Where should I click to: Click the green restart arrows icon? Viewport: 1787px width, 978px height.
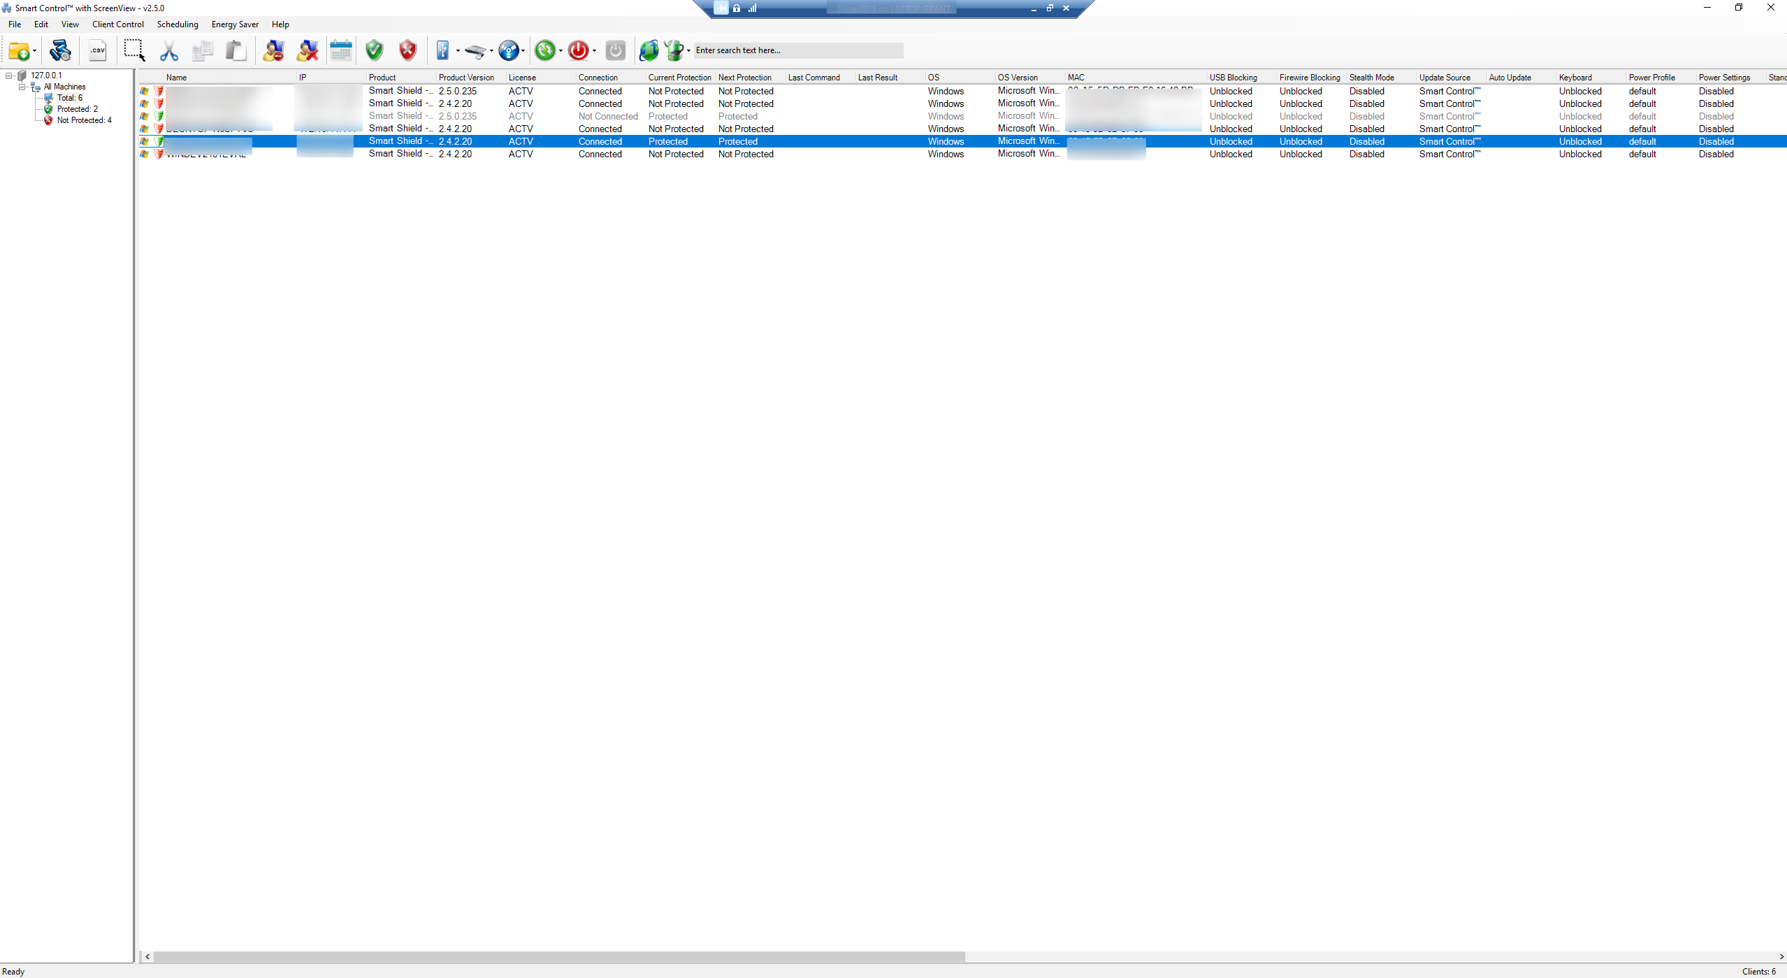(544, 50)
